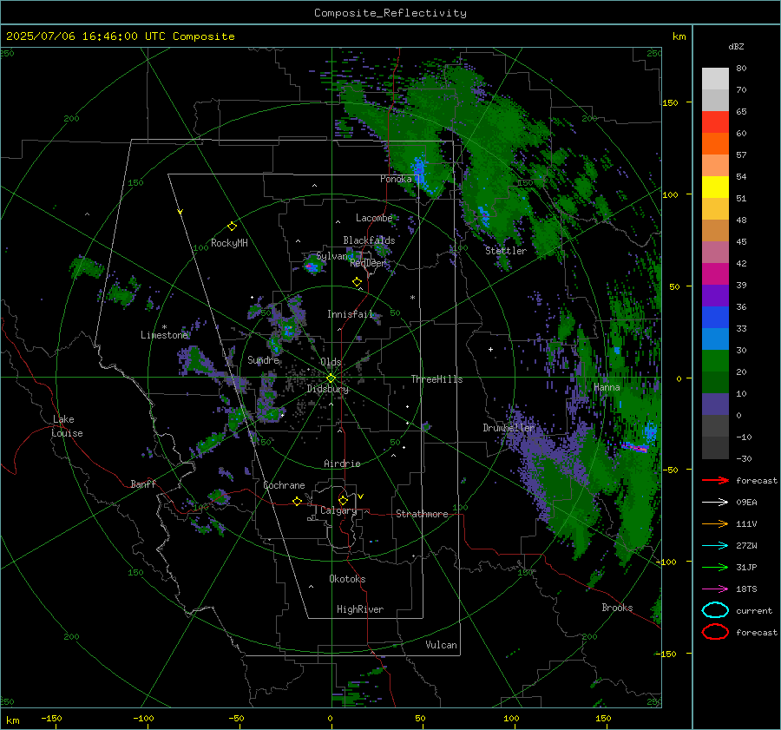Click the Strathmore town label
781x730 pixels.
pos(422,514)
